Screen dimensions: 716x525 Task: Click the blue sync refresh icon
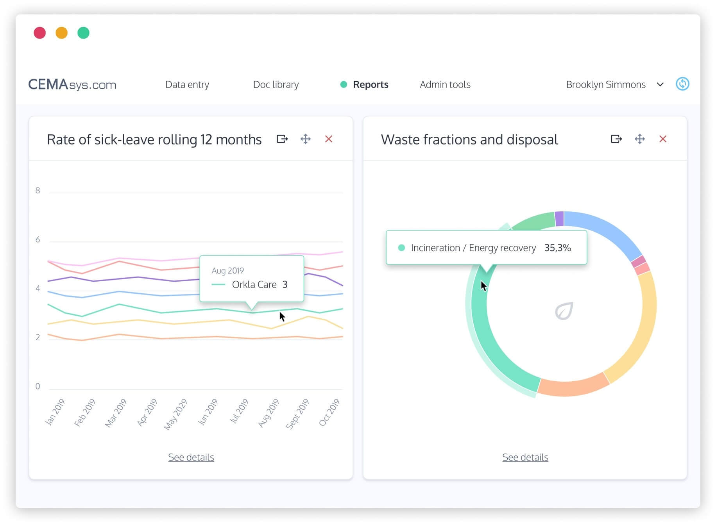click(x=682, y=84)
